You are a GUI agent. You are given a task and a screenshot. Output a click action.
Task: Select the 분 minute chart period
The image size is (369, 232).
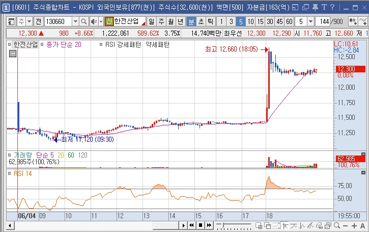[x=191, y=22]
